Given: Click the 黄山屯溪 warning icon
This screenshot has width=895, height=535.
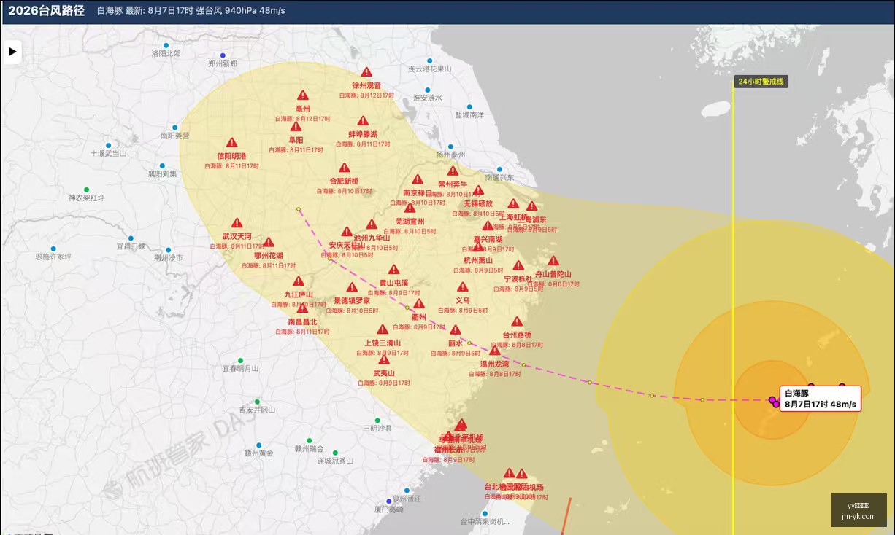Looking at the screenshot, I should point(393,270).
